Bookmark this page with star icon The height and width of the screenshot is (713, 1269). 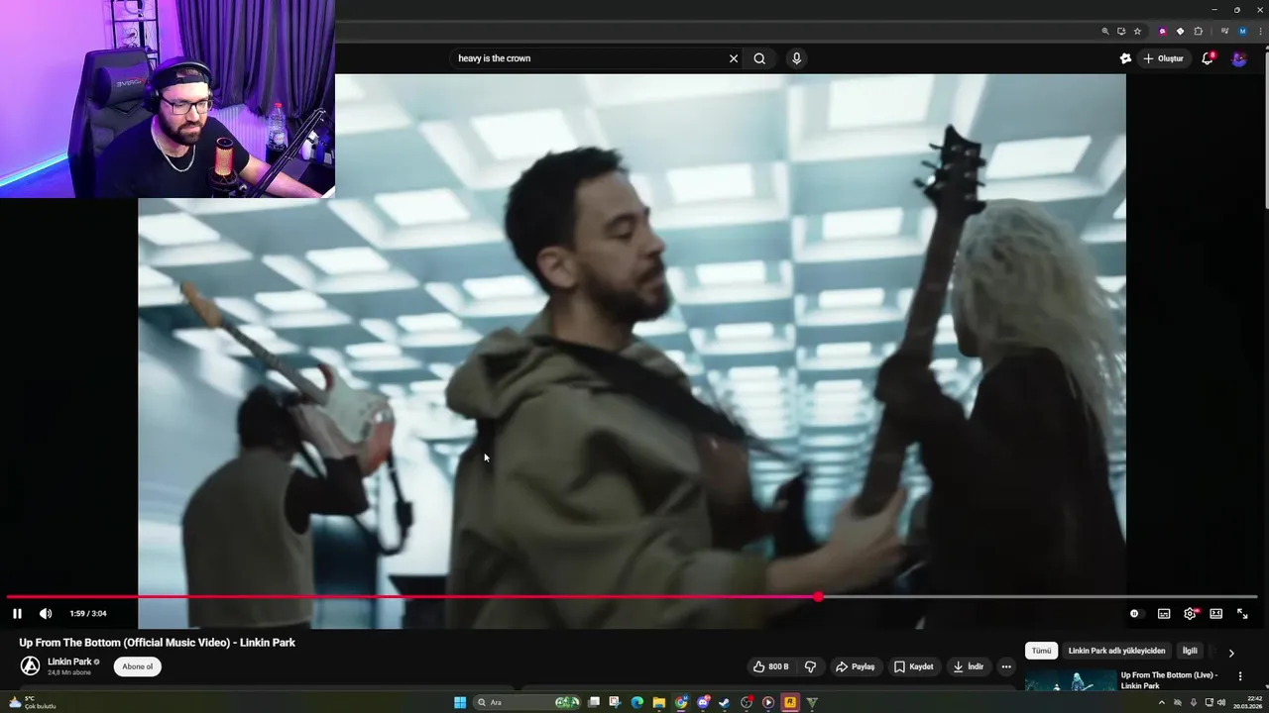(x=1137, y=31)
